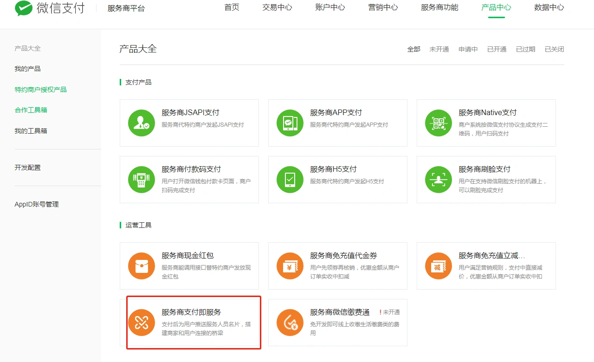This screenshot has height=362, width=594.
Task: Click the 服务商微信缴费通 orange icon
Action: coord(290,323)
